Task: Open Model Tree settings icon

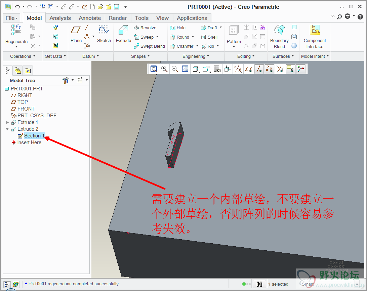Action: (x=66, y=80)
